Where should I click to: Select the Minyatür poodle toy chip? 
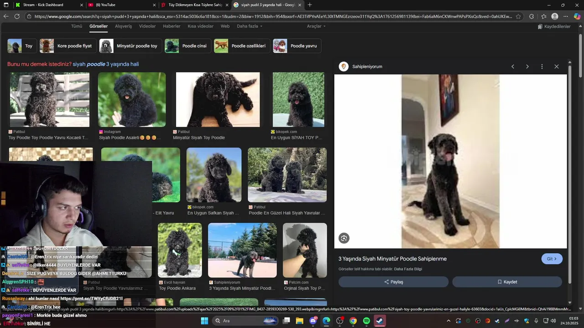(x=130, y=46)
